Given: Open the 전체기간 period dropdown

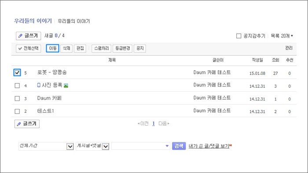Looking at the screenshot, I should click(46, 146).
